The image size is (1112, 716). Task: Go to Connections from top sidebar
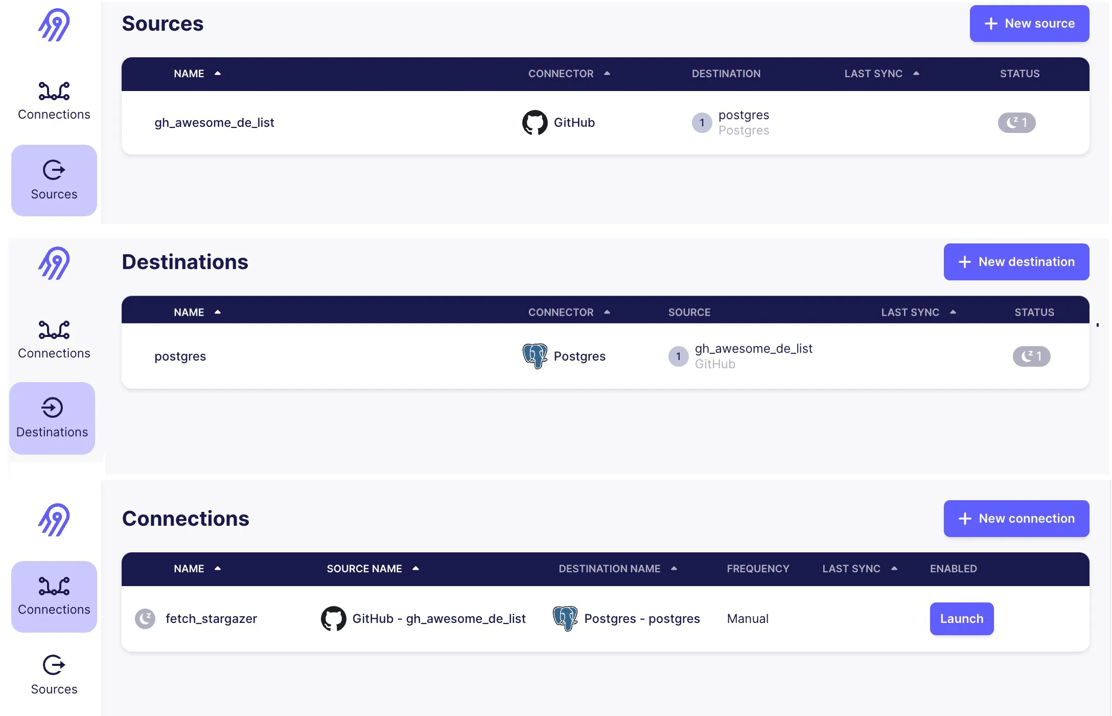point(54,101)
